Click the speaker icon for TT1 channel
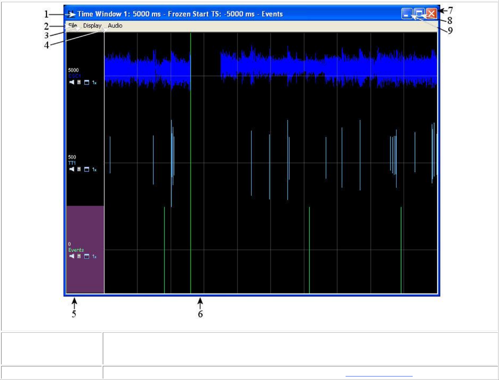 coord(72,169)
